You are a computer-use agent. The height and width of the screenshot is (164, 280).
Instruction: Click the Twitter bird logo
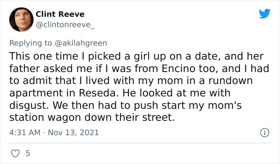pos(264,14)
